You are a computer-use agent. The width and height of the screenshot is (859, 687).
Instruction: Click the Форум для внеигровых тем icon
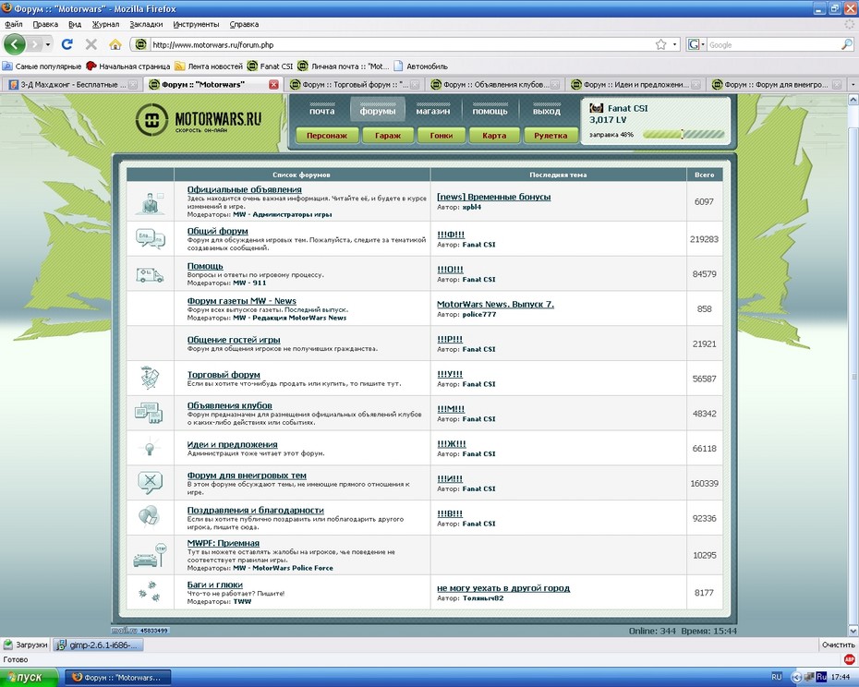[151, 483]
